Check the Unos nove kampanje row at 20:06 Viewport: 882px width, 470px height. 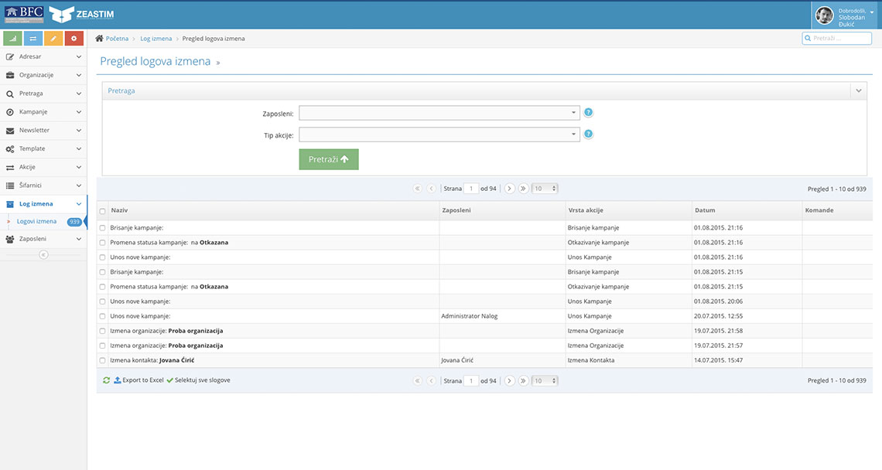click(x=102, y=301)
